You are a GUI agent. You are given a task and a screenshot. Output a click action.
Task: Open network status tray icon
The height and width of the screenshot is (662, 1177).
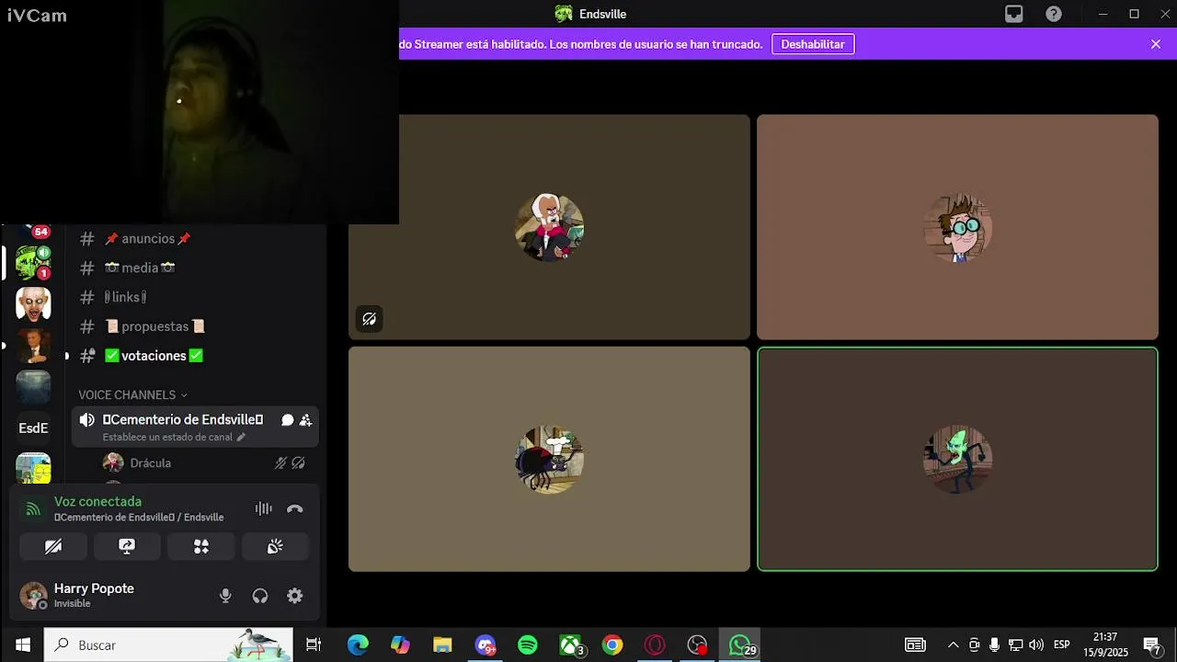tap(1015, 645)
